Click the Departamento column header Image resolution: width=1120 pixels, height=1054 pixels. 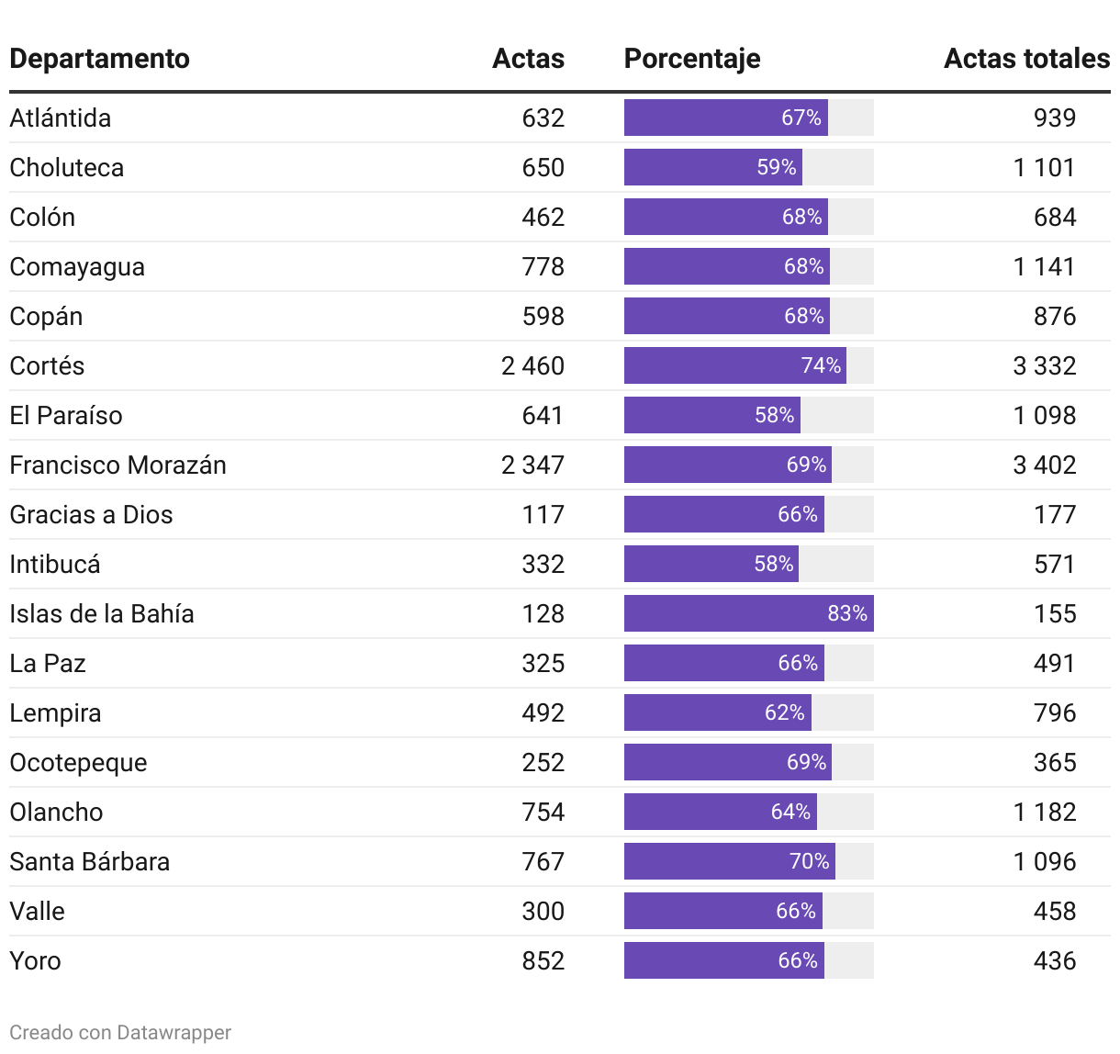99,59
